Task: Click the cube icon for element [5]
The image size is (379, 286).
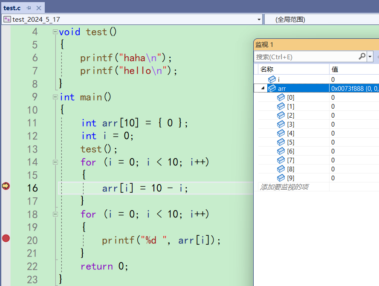Action: click(281, 142)
